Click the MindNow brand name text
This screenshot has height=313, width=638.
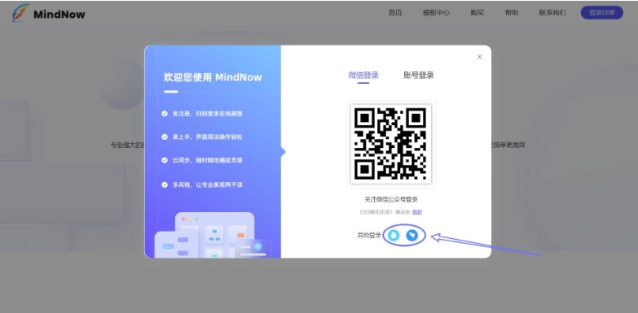(59, 14)
